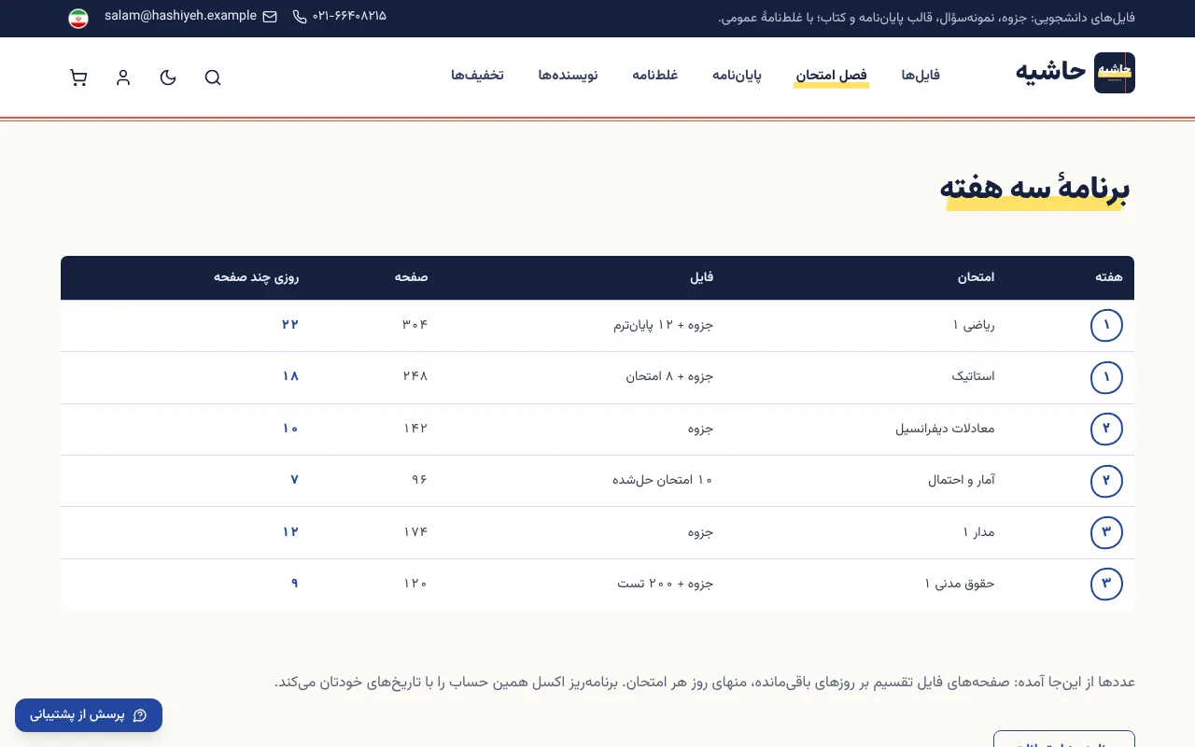The image size is (1195, 747).
Task: Click the phone handset icon
Action: (x=300, y=17)
